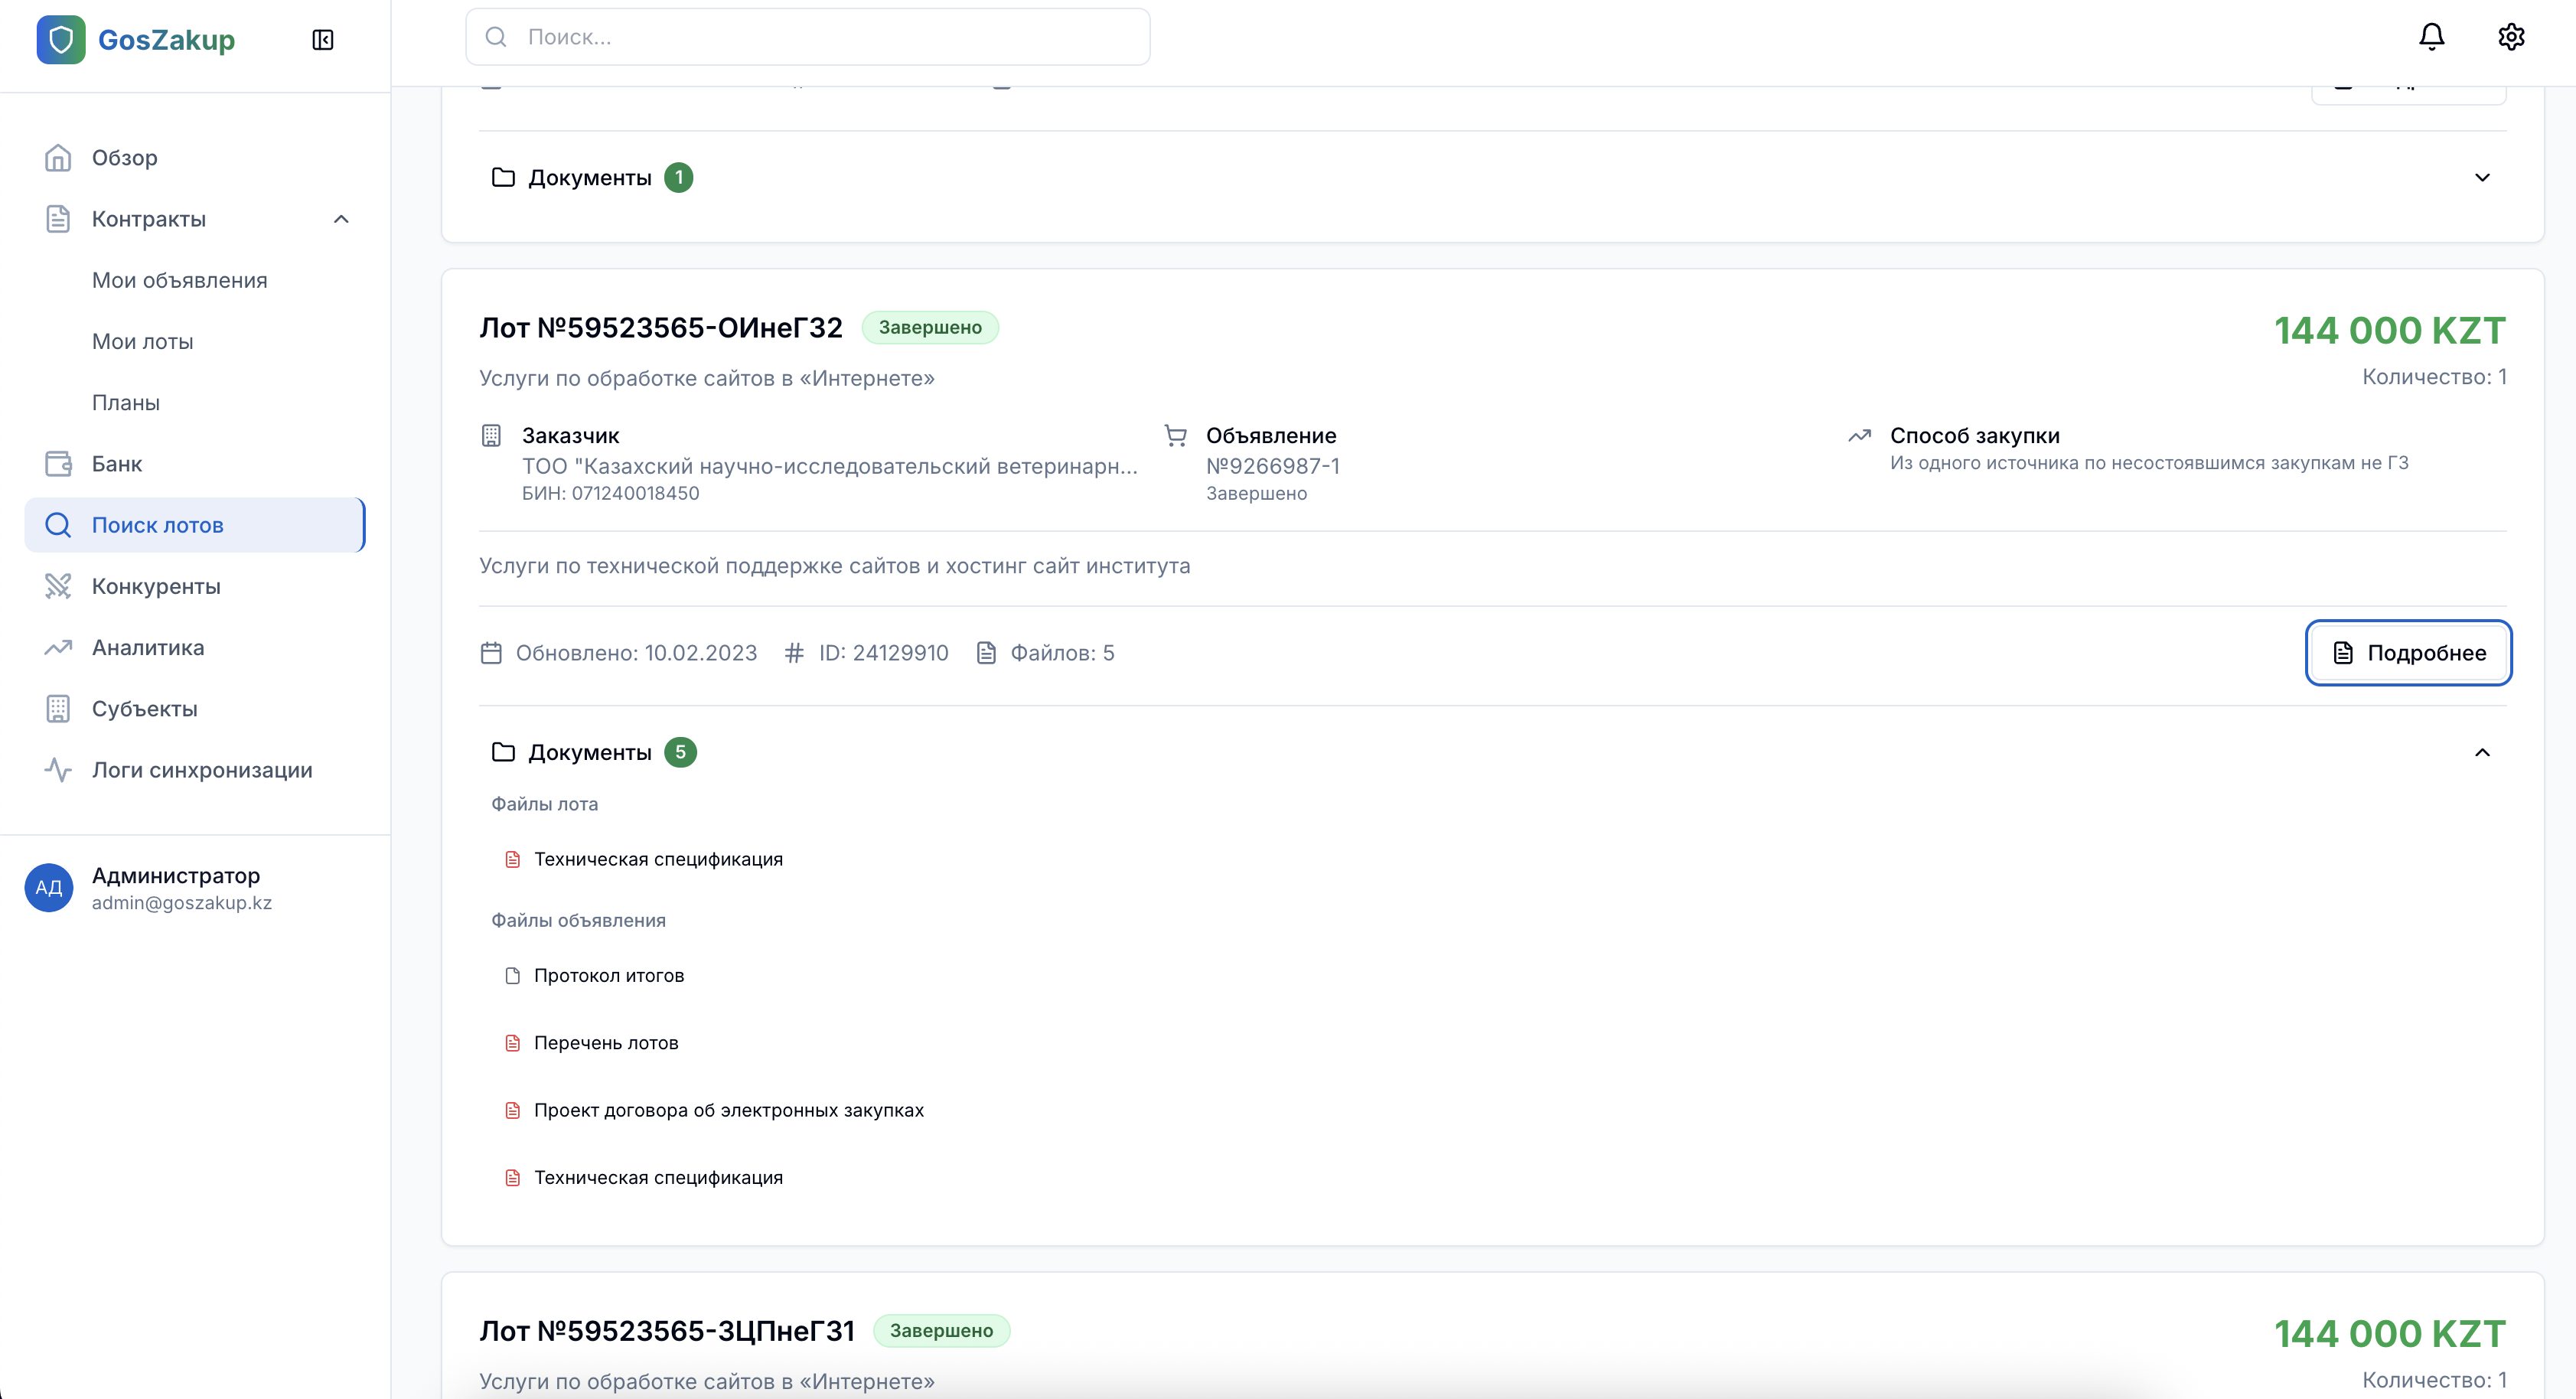This screenshot has width=2576, height=1399.
Task: Open Мои лоты menu item
Action: click(x=143, y=342)
